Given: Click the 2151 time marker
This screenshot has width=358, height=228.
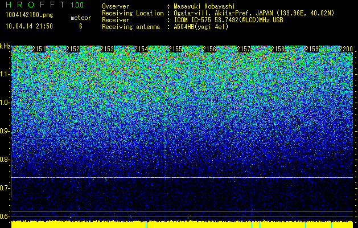Looking at the screenshot, I should 39,49.
